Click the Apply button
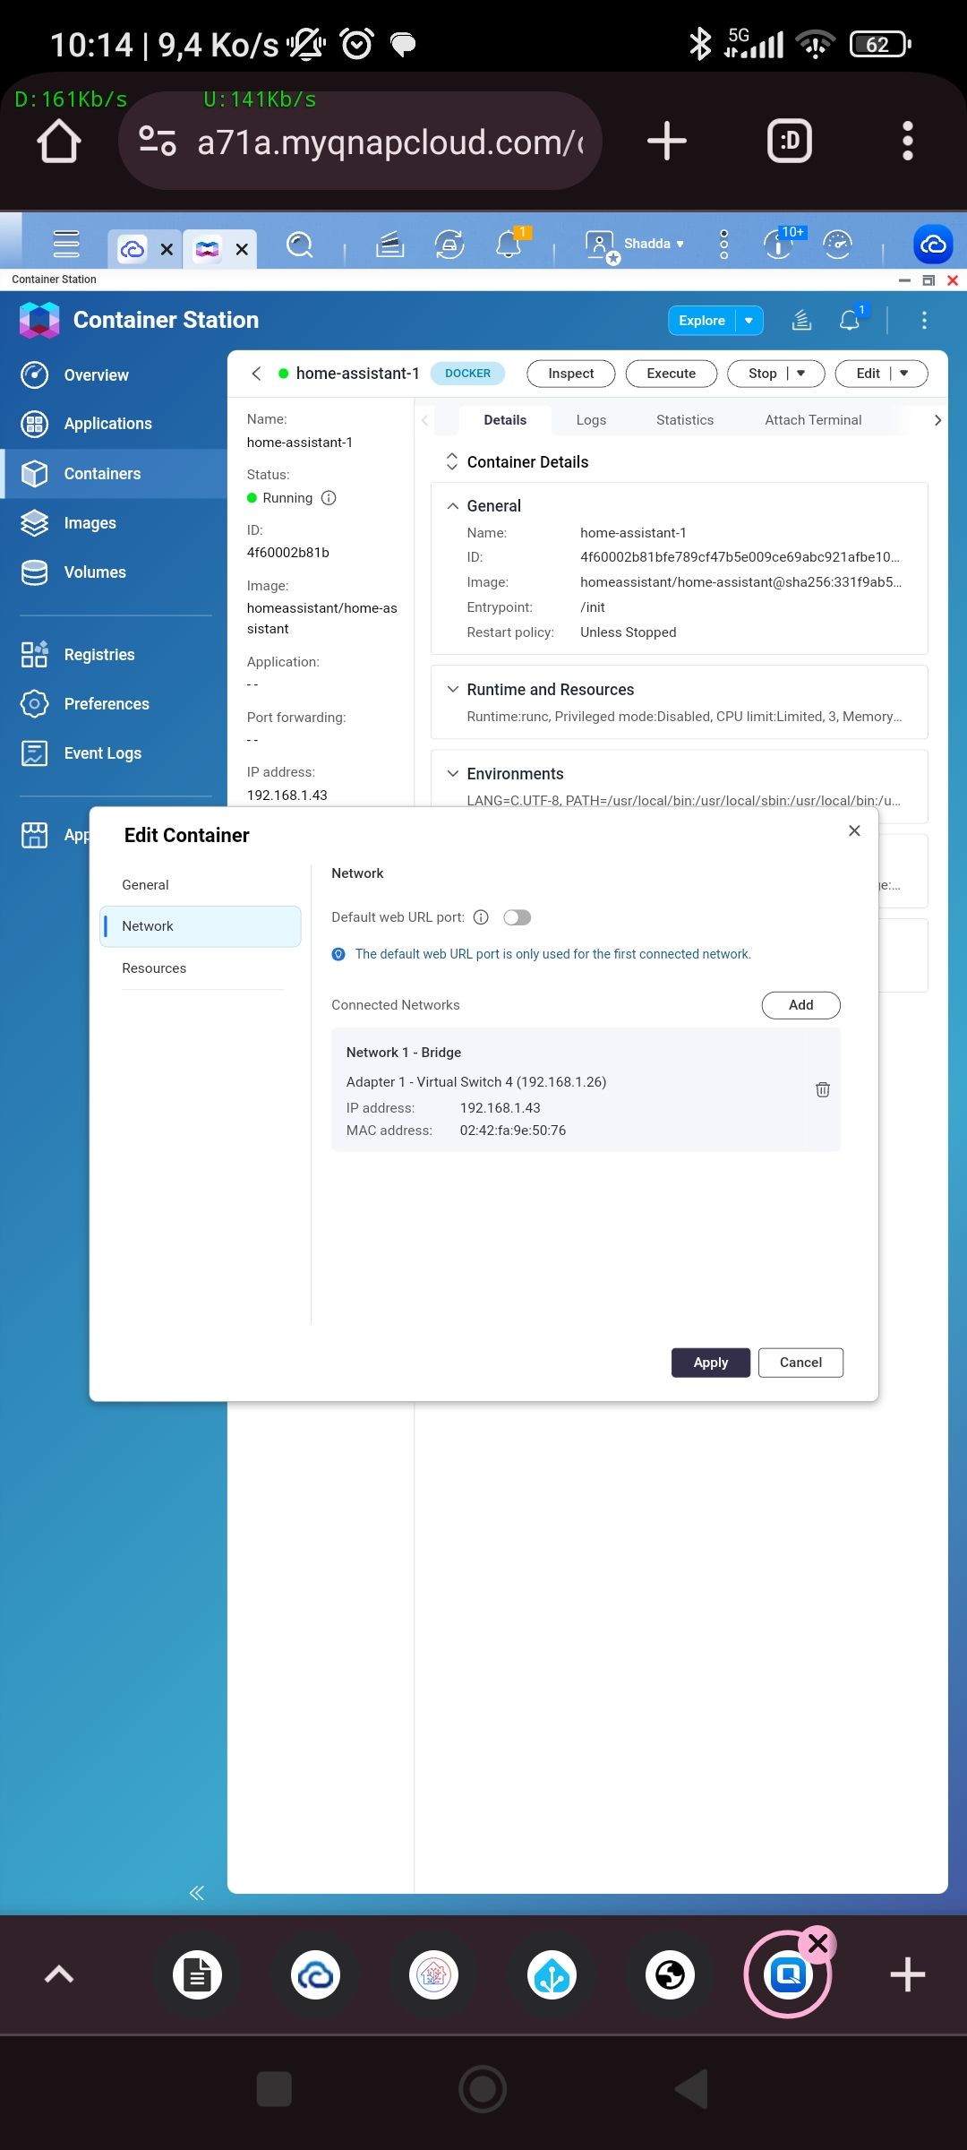The width and height of the screenshot is (967, 2150). (x=711, y=1363)
